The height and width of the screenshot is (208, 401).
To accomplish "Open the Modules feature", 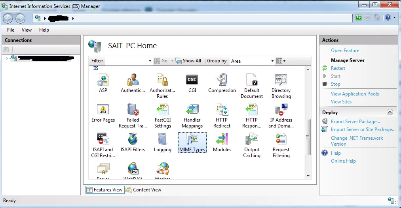I will point(222,142).
